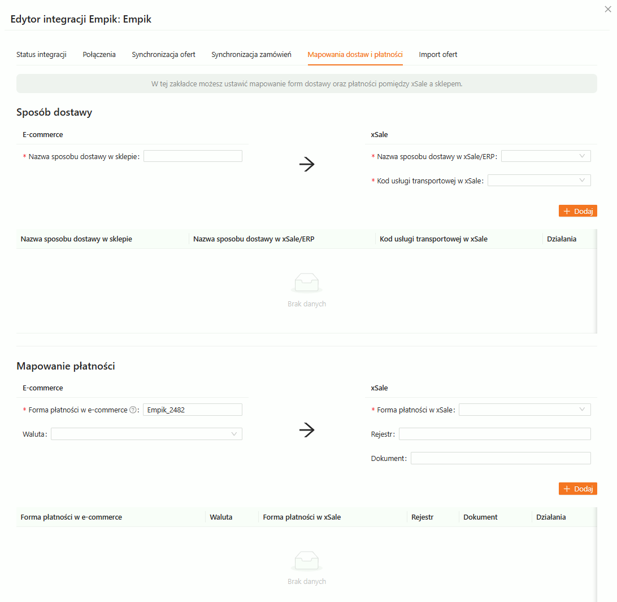Click the help icon beside Forma płatności w e-commerce
617x602 pixels.
133,410
